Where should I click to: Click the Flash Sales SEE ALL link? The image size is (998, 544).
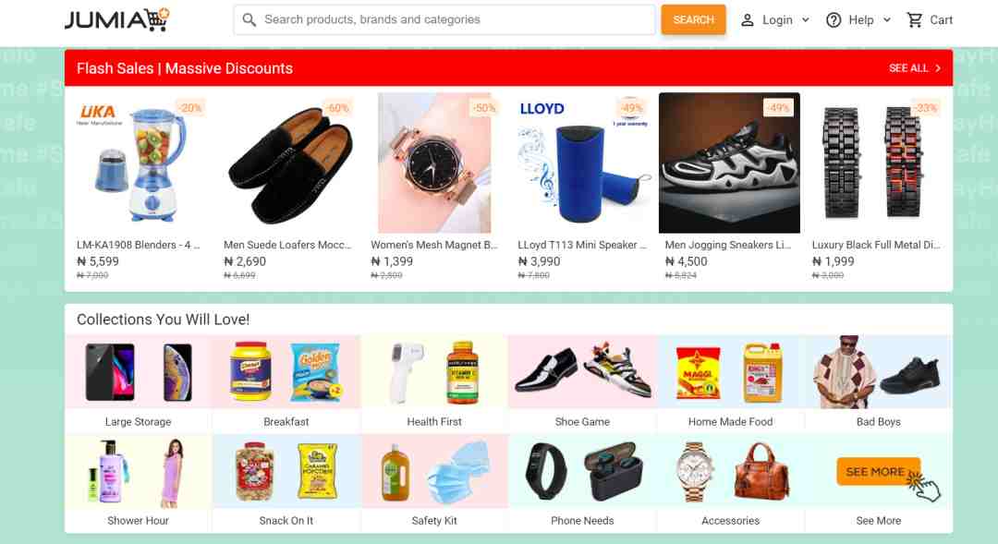tap(915, 68)
